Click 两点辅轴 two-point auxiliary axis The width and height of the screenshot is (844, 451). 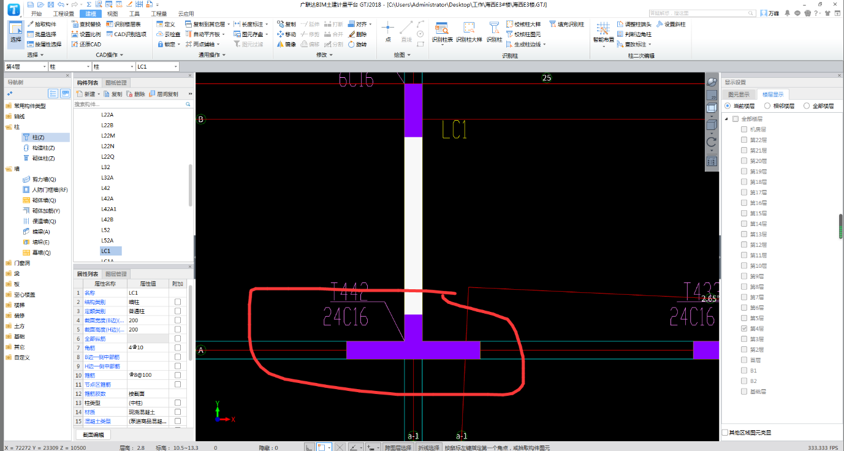[x=202, y=44]
